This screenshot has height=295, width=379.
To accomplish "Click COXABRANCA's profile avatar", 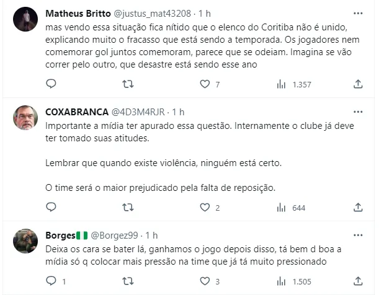I will 25,117.
